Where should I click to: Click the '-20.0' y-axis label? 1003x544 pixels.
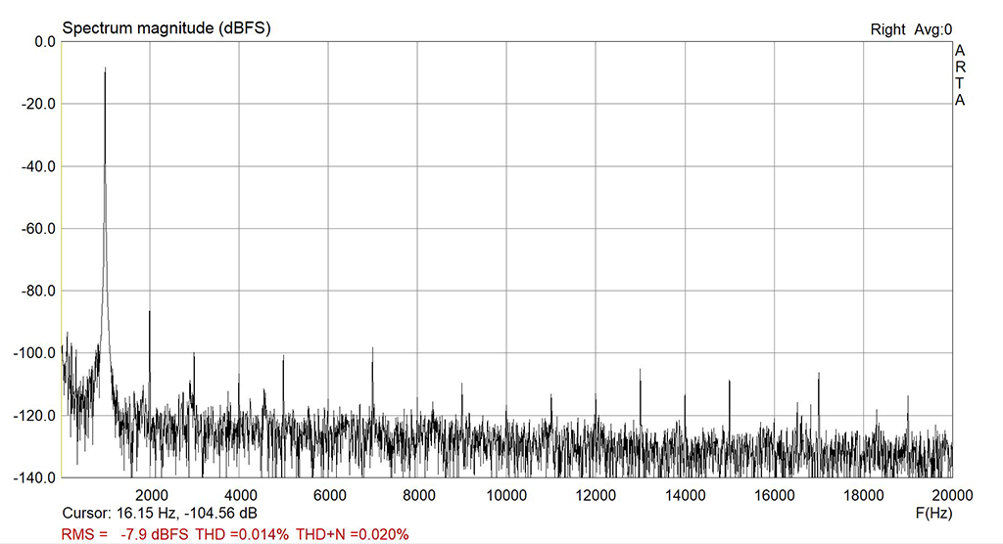click(x=38, y=104)
